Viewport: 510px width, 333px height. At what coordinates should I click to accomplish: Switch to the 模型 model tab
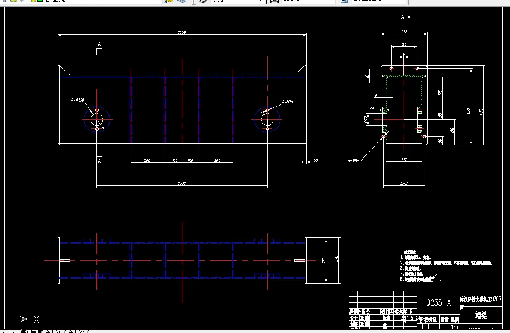pyautogui.click(x=32, y=331)
